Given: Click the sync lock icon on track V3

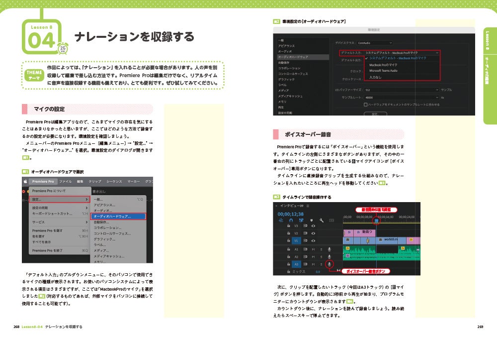Looking at the screenshot, I should coord(305,226).
